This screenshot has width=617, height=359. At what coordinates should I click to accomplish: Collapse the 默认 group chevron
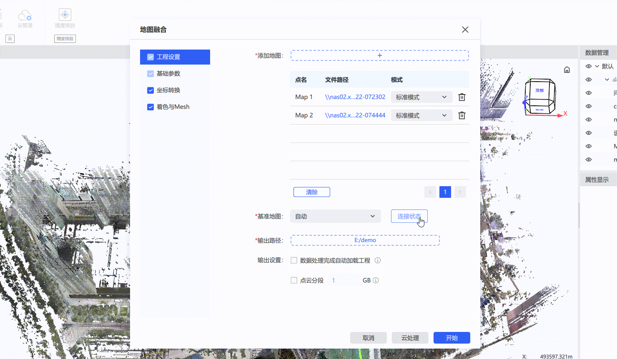click(x=597, y=66)
